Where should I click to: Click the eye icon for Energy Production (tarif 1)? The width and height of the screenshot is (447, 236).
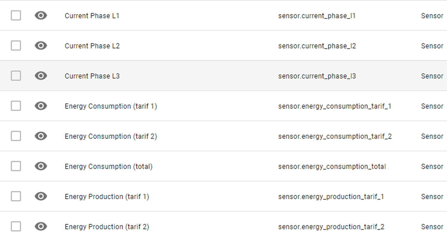click(41, 196)
